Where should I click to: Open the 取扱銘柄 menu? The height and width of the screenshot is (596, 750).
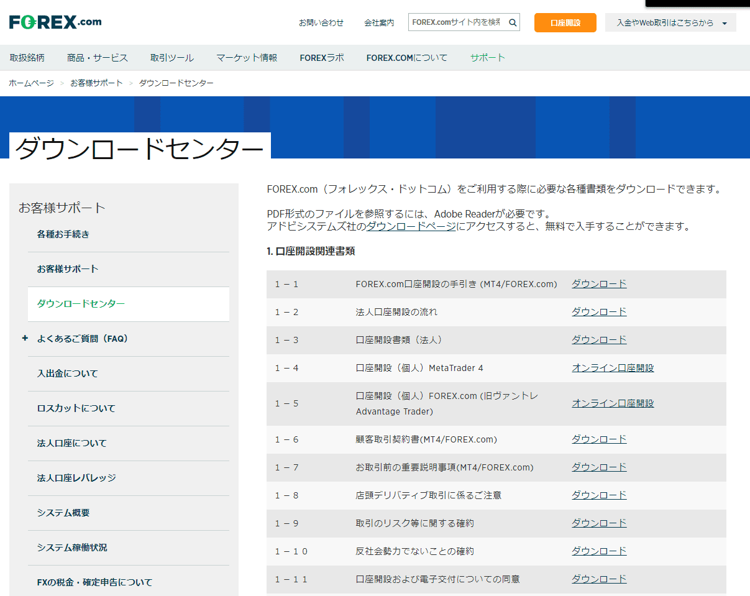27,58
